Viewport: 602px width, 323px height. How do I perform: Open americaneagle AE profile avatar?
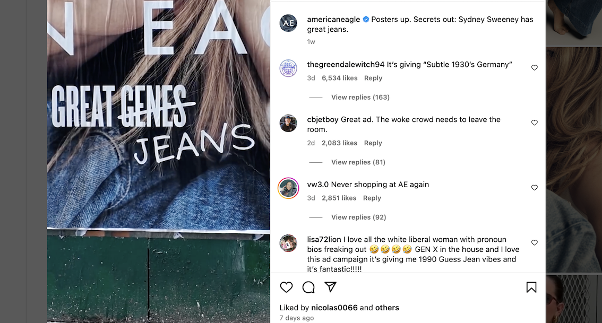click(x=288, y=23)
